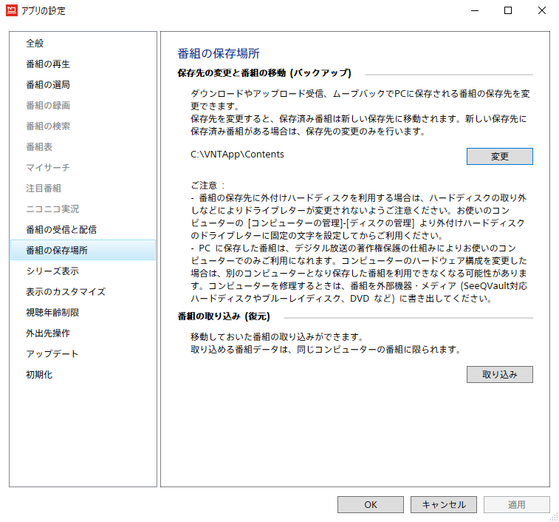Click the C:\VNTApp\Contents path text

237,155
